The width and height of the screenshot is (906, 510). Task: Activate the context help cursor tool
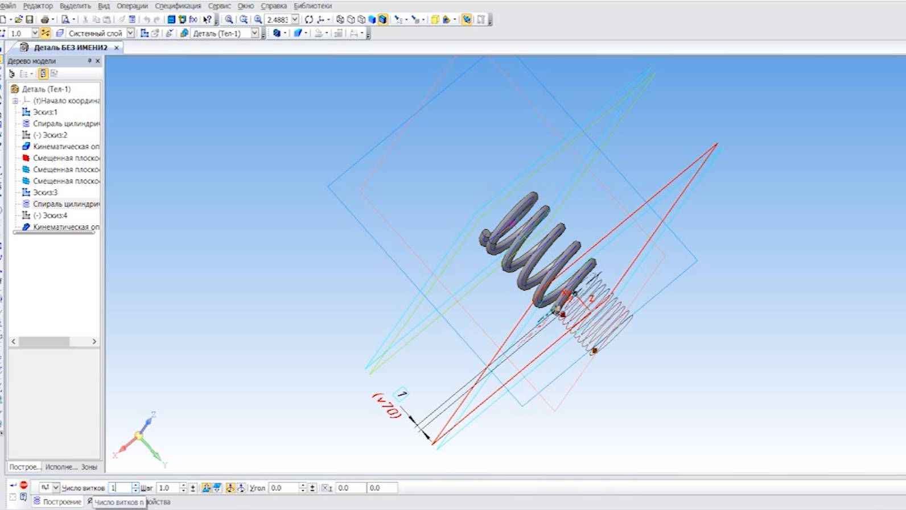coord(207,19)
